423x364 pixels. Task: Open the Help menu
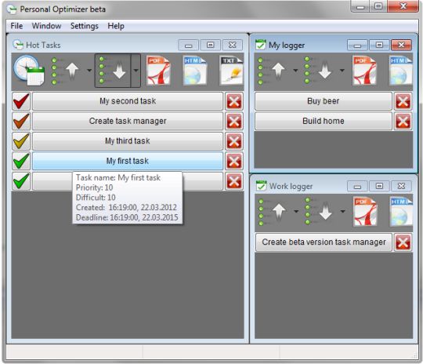pyautogui.click(x=116, y=26)
